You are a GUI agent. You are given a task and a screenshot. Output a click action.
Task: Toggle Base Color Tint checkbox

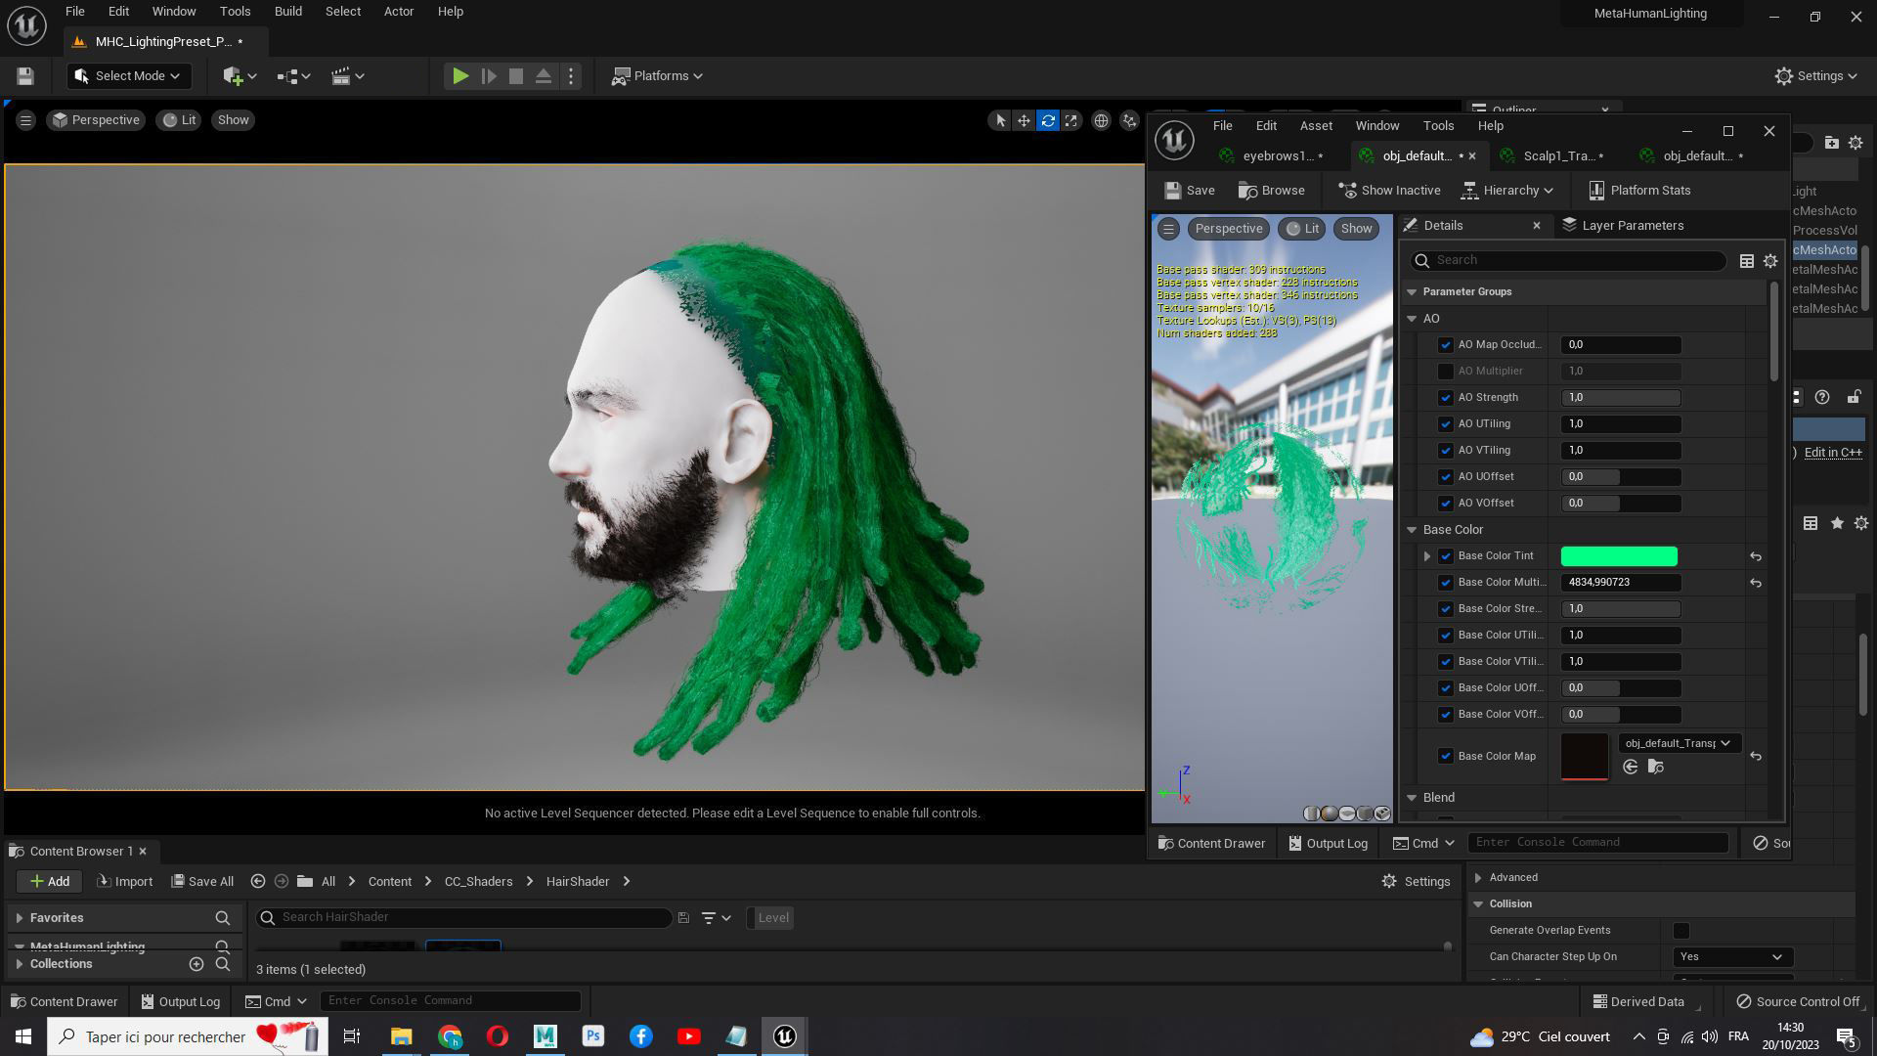coord(1446,556)
